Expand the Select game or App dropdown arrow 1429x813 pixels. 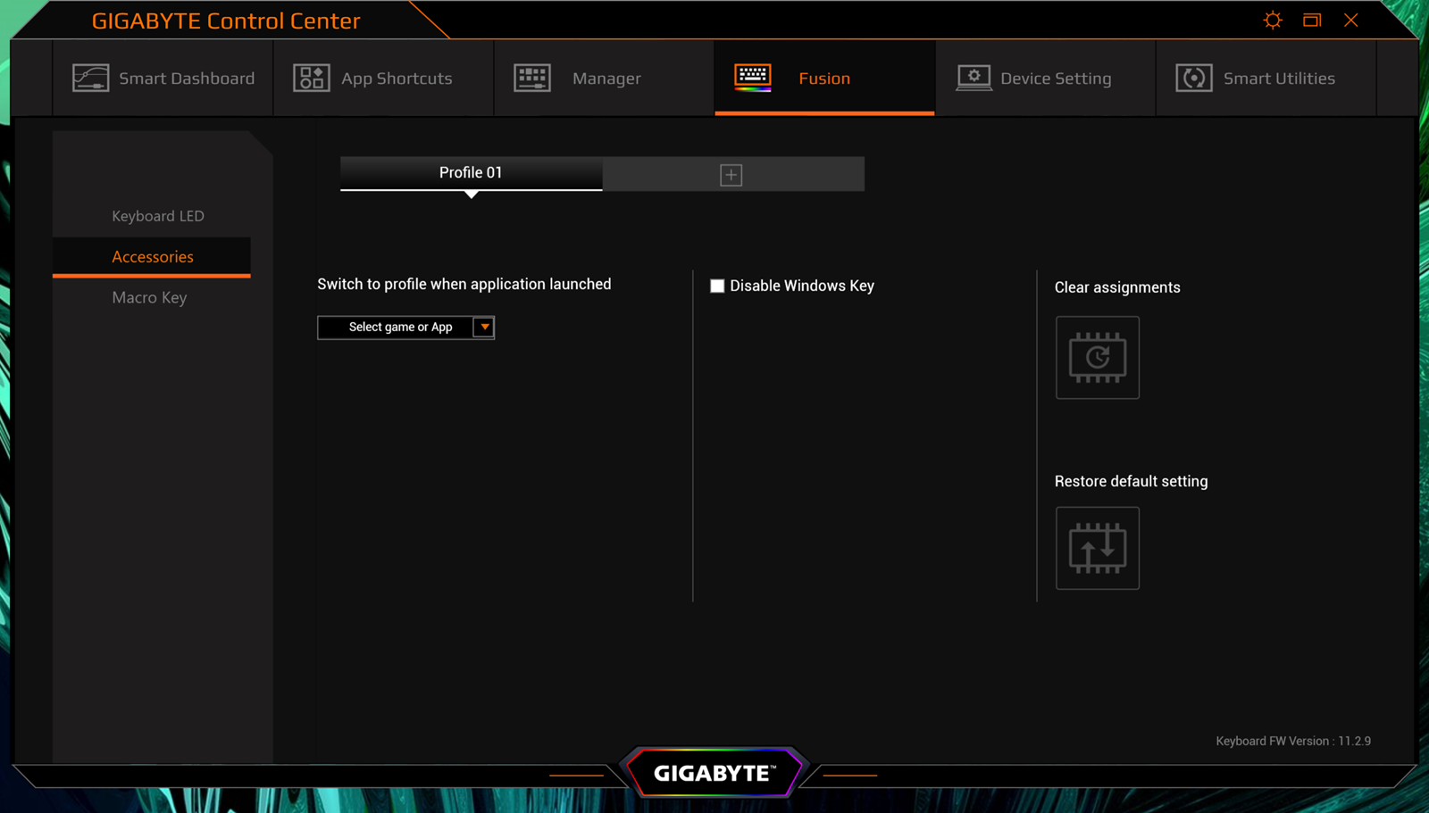(484, 328)
